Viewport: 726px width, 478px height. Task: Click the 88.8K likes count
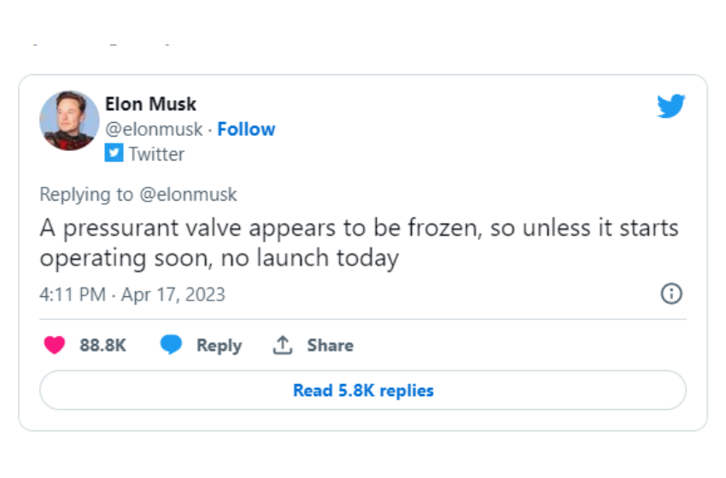coord(102,345)
